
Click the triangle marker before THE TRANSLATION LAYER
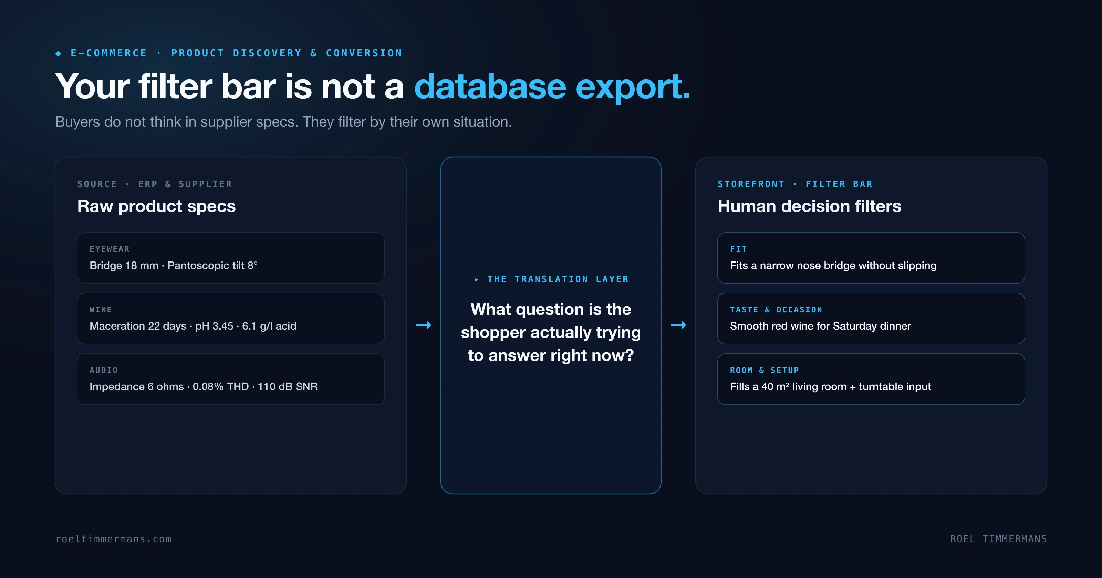coord(476,280)
